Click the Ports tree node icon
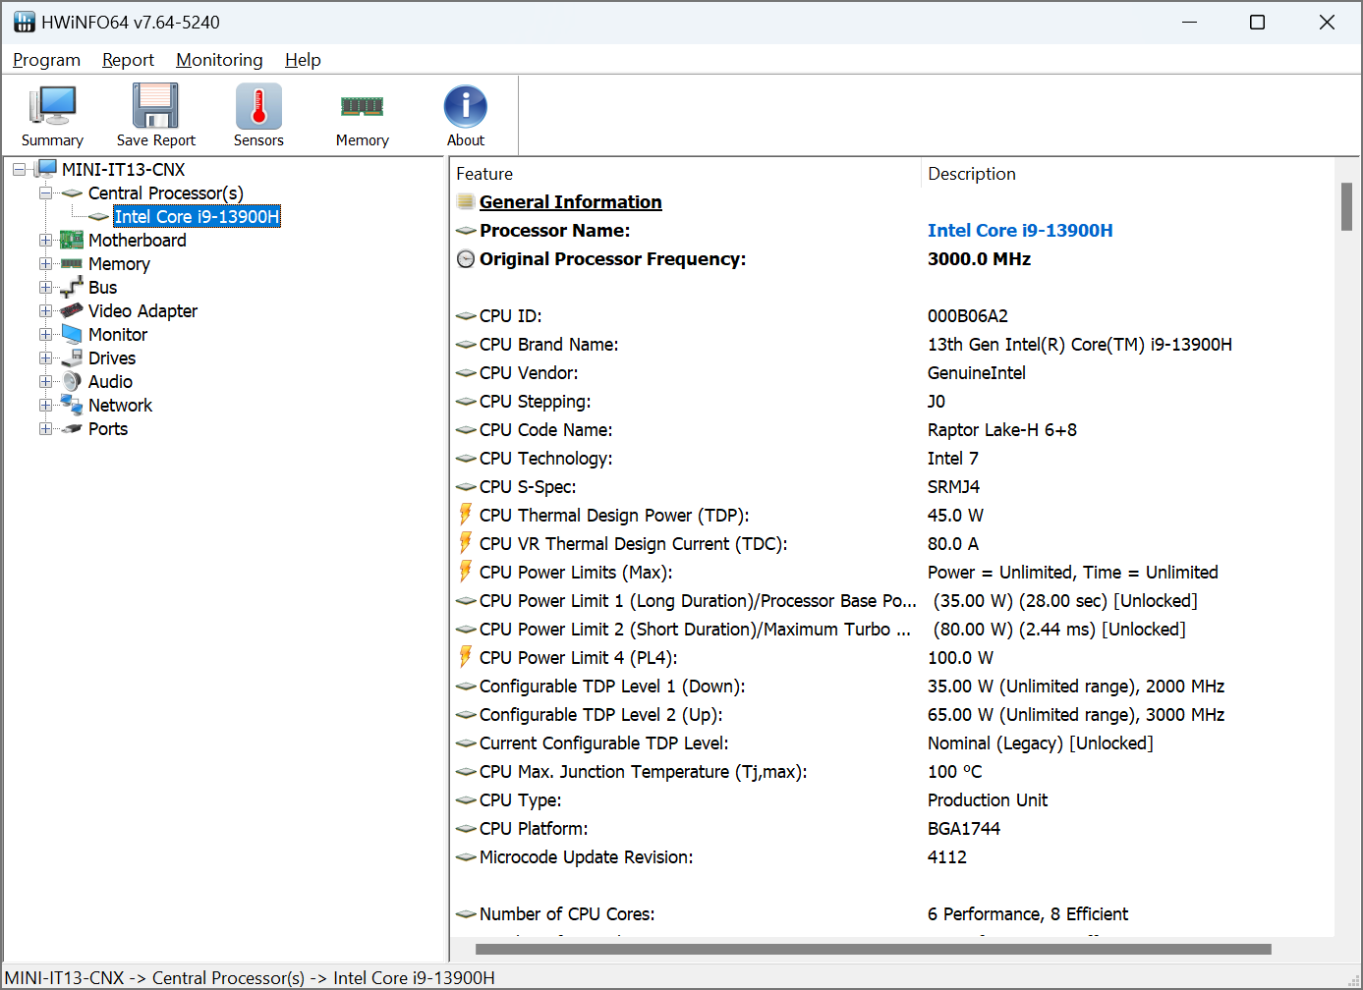Viewport: 1363px width, 990px height. [x=72, y=428]
